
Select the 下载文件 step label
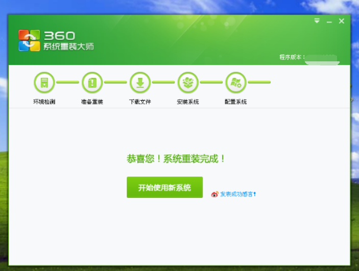tap(140, 102)
